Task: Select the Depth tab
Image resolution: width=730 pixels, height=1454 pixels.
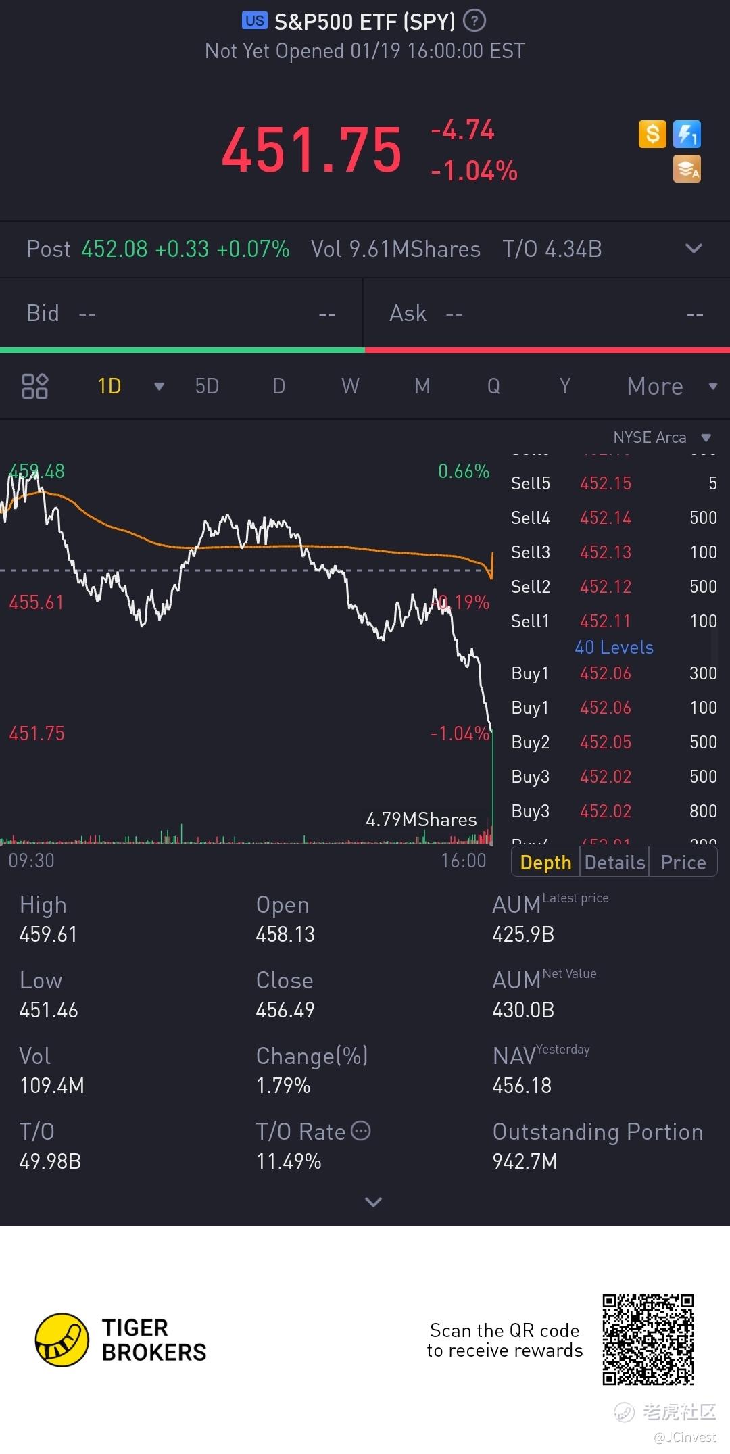Action: coord(545,862)
